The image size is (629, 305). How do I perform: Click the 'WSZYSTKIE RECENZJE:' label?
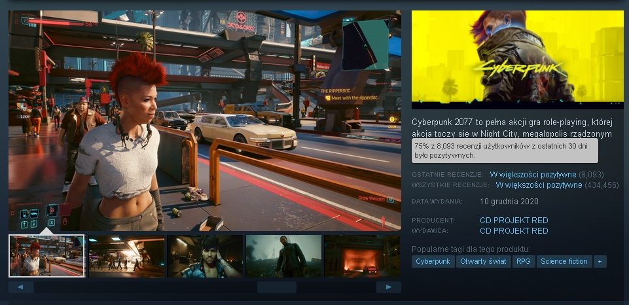[450, 185]
